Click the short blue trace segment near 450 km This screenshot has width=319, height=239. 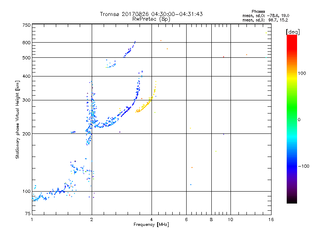[x=111, y=64]
